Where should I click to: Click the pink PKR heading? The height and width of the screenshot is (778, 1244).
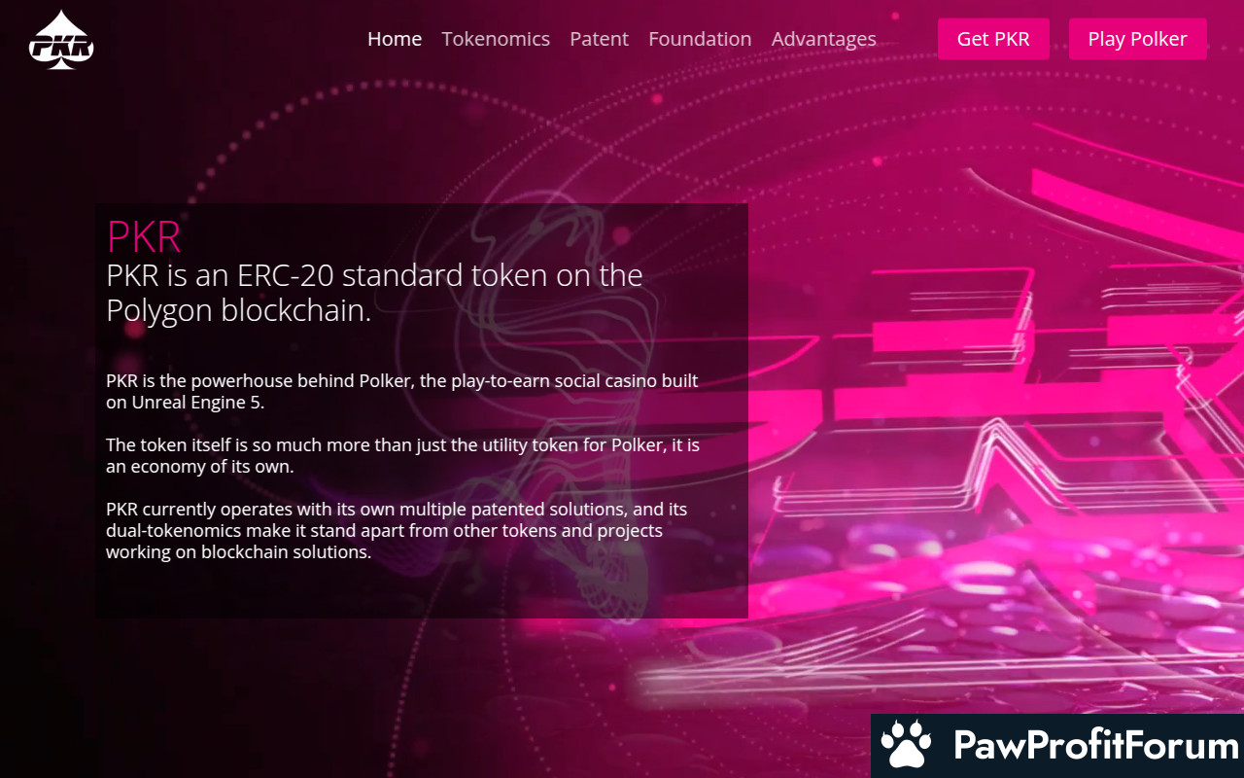tap(144, 236)
